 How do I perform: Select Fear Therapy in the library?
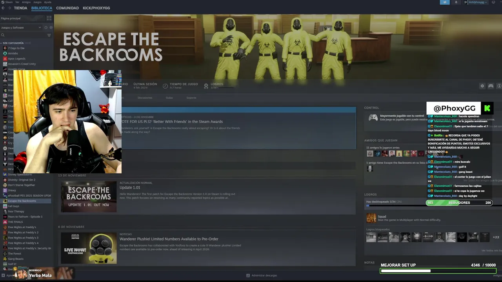pos(16,211)
